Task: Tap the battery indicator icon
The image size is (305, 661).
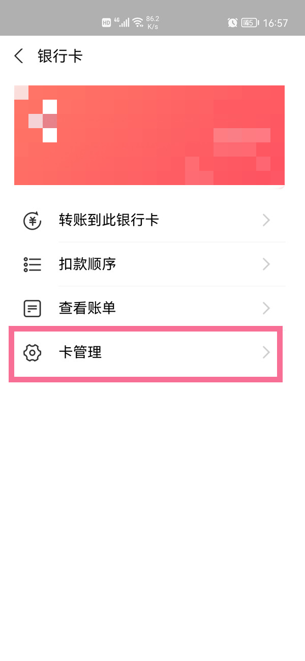Action: pos(250,23)
